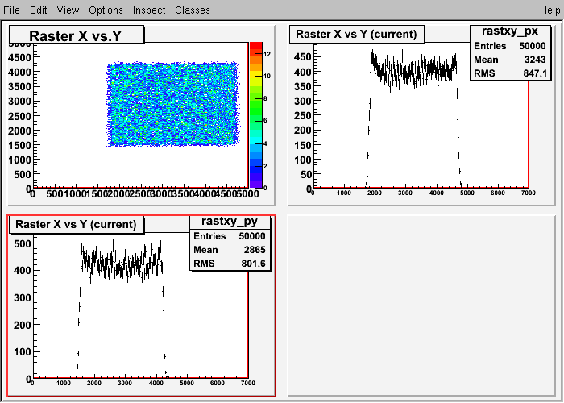Open the Options menu
The image size is (564, 403).
coord(106,10)
